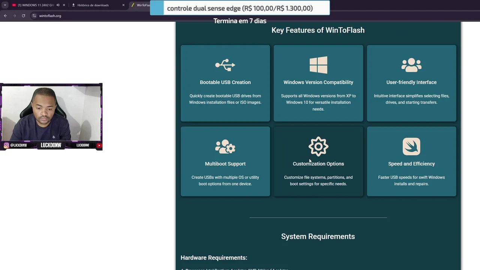Click the Windows logo icon

click(x=318, y=65)
